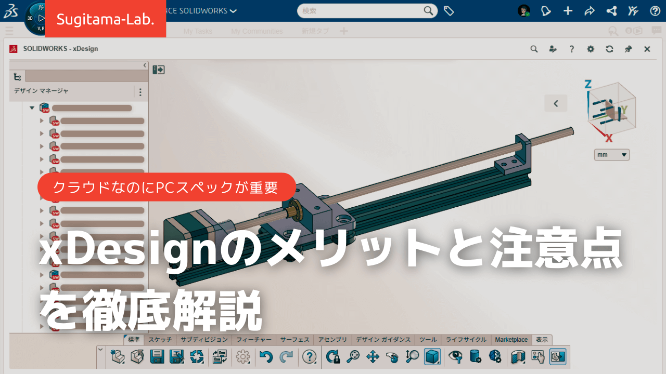
Task: Toggle the shaded cube display style
Action: pyautogui.click(x=432, y=356)
